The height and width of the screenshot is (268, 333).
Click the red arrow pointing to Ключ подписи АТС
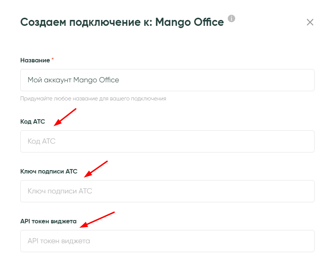point(96,169)
